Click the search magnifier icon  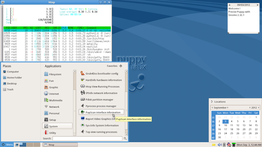(125, 138)
